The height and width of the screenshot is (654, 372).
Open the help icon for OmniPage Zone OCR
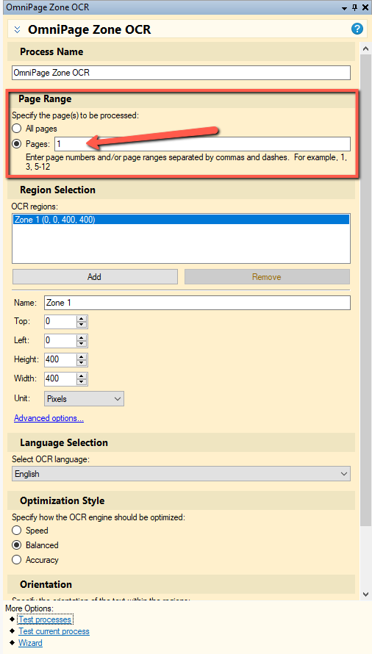point(357,29)
